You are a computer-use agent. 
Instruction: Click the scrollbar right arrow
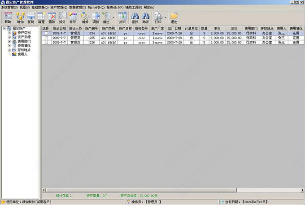click(x=302, y=190)
